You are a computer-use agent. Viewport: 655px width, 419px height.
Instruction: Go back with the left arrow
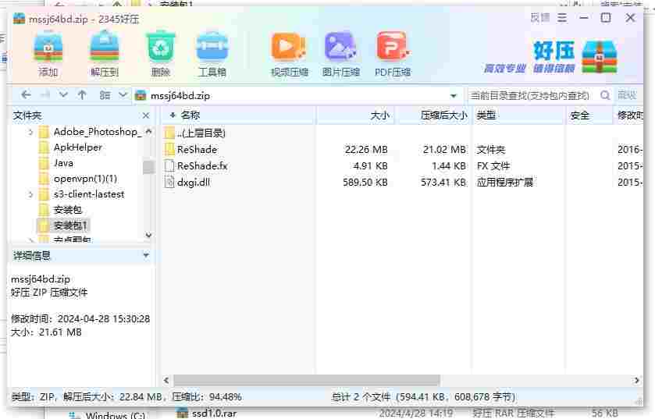click(26, 95)
